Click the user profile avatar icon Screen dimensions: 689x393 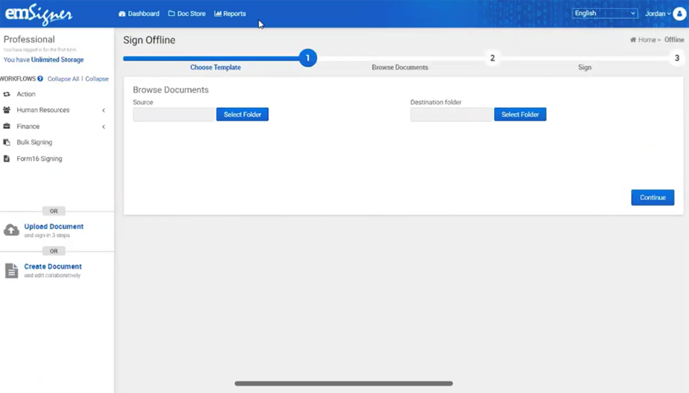pos(679,14)
